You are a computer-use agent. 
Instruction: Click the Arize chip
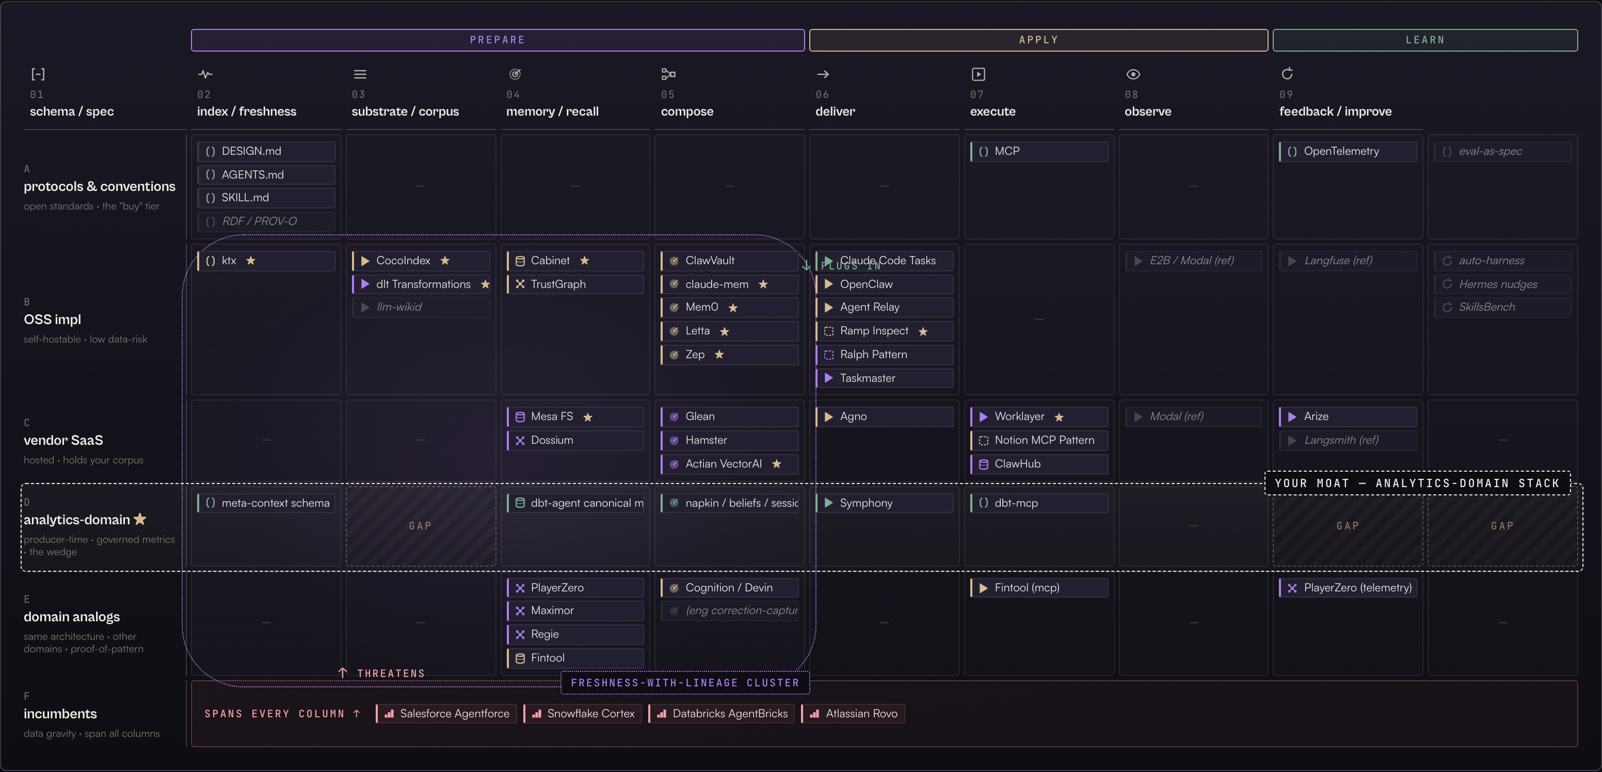1348,416
